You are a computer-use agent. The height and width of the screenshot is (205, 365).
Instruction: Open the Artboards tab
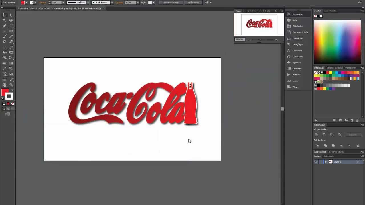coord(328,156)
